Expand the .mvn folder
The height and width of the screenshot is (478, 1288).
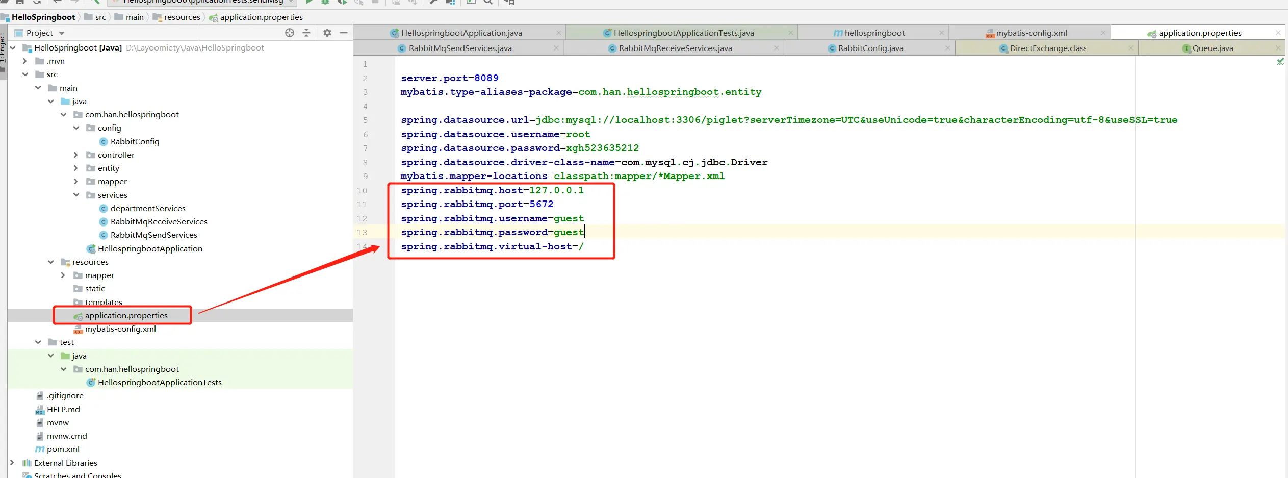click(24, 61)
